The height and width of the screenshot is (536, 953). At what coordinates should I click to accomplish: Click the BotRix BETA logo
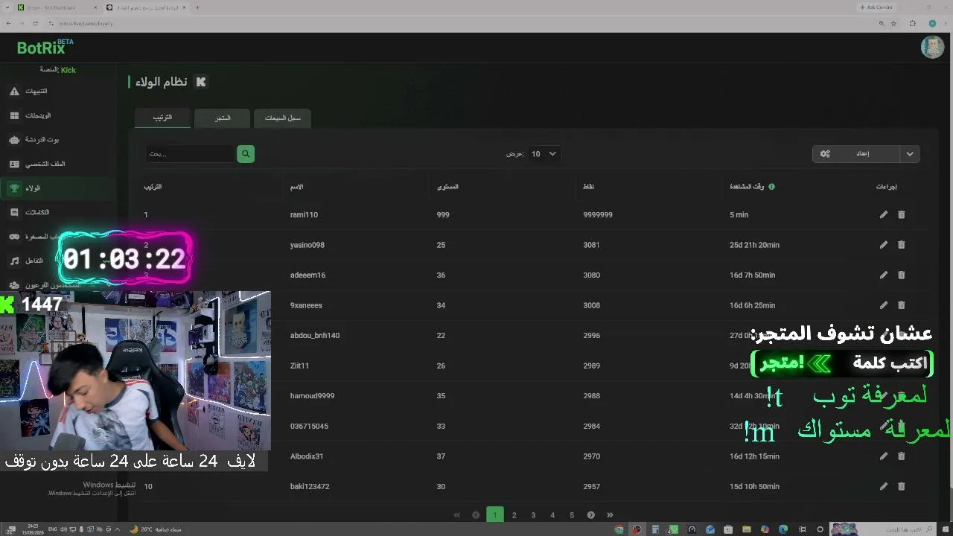[45, 47]
